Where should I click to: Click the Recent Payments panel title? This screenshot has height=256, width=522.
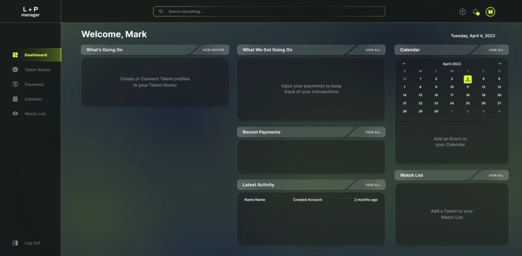pos(262,132)
